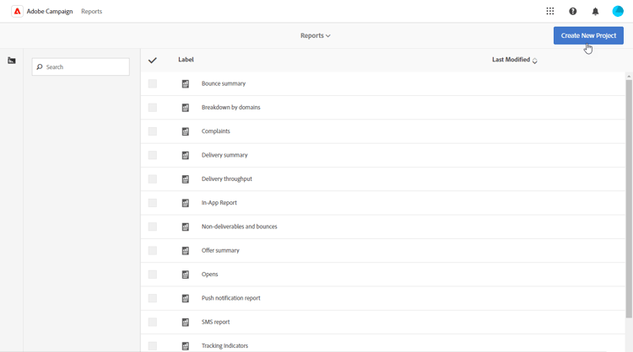Open the user profile avatar
Viewport: 633px width, 352px height.
[x=618, y=12]
